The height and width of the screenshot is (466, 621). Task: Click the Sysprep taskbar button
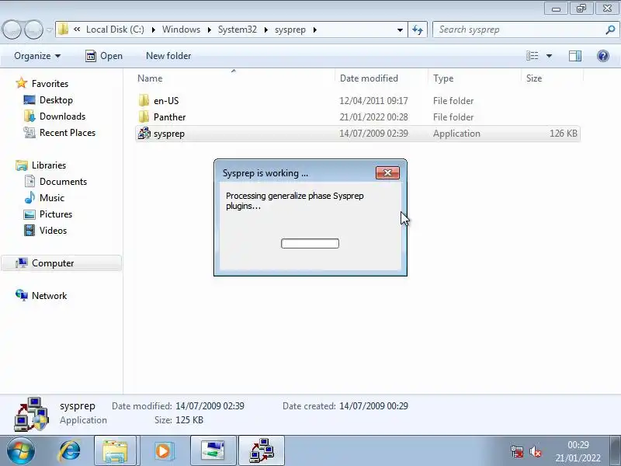(x=262, y=451)
